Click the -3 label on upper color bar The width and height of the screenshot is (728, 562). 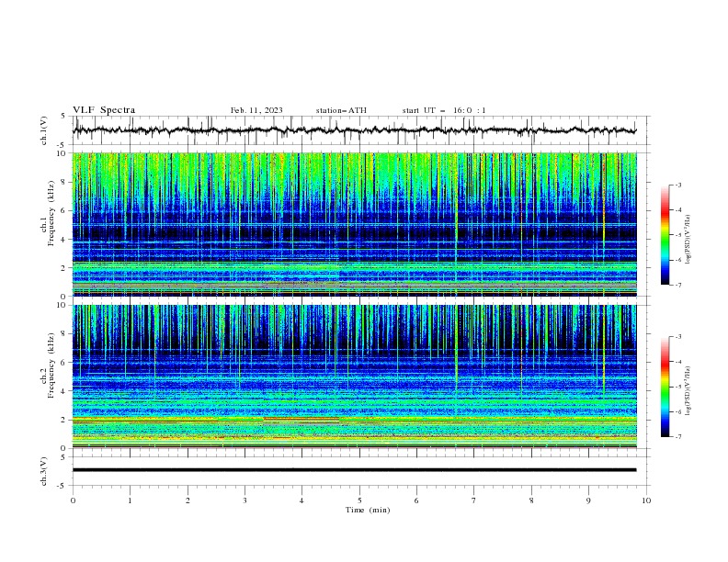[x=677, y=185]
